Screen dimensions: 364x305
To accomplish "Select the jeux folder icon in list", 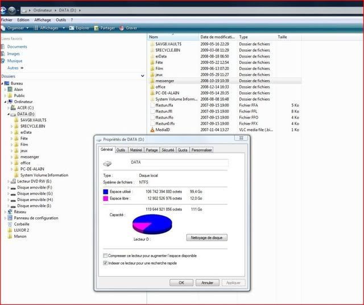I will coord(152,75).
